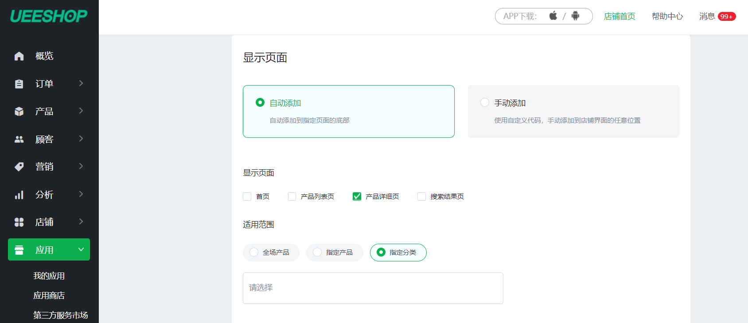Open the 请选择 category selection field
Image resolution: width=748 pixels, height=323 pixels.
[x=373, y=288]
